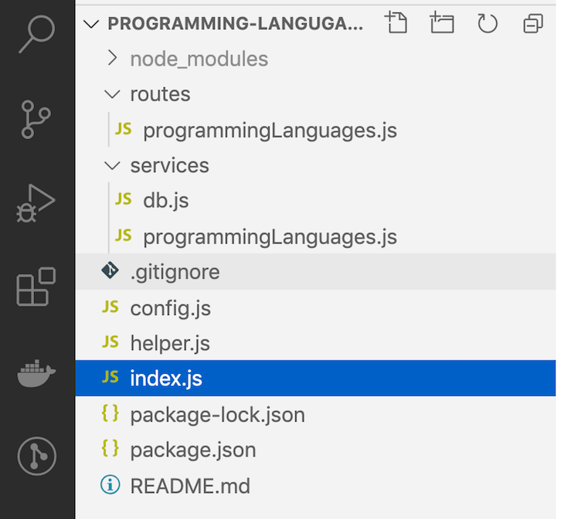Click the JS icon beside helper.js
The image size is (564, 519).
(110, 341)
